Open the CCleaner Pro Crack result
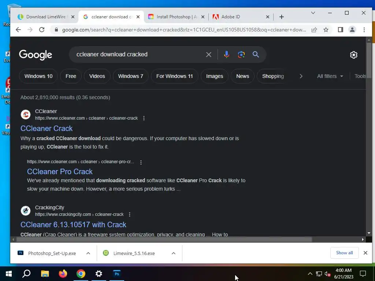The image size is (375, 281). click(60, 172)
